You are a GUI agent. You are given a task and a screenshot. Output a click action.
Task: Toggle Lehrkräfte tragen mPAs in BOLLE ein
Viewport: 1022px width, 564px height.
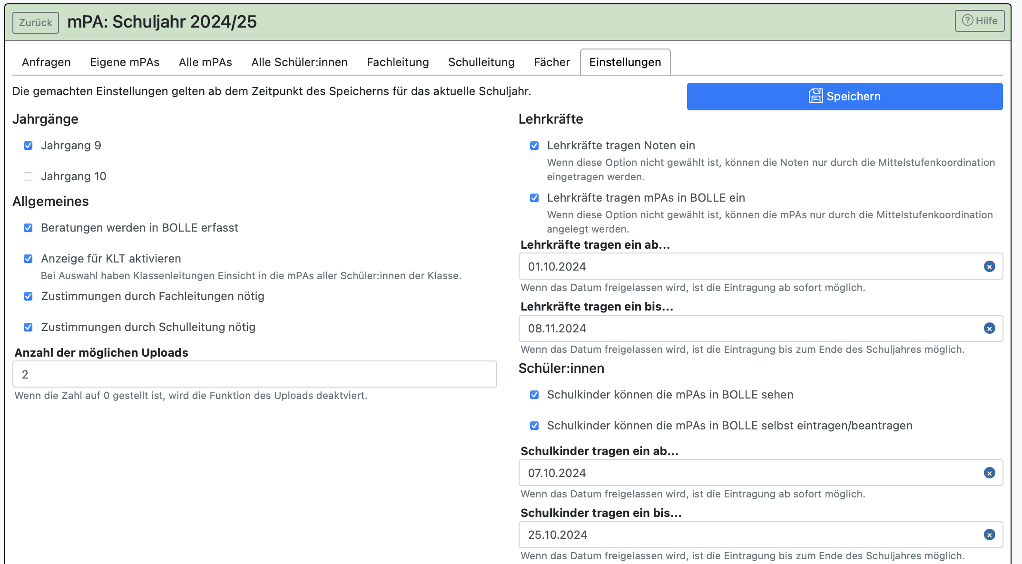pos(534,198)
